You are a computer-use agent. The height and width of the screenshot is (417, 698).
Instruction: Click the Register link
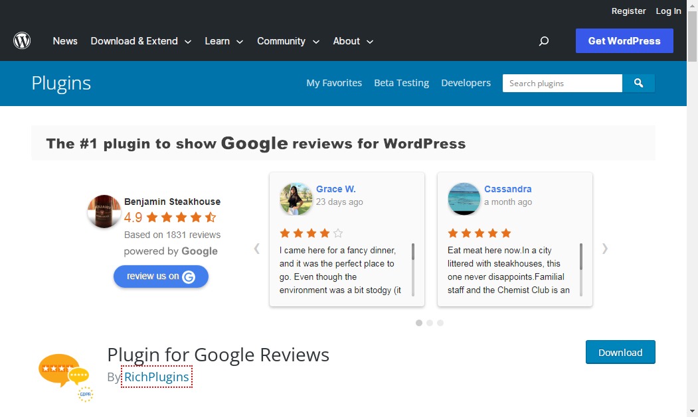tap(628, 11)
